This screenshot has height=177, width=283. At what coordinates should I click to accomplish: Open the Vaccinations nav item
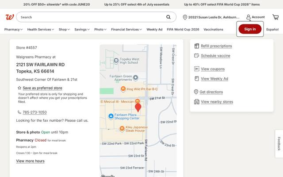click(x=213, y=29)
